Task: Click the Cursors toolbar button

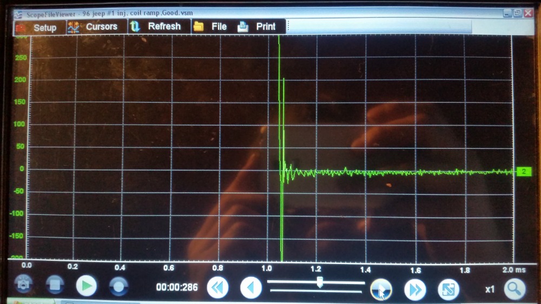Action: coord(93,27)
